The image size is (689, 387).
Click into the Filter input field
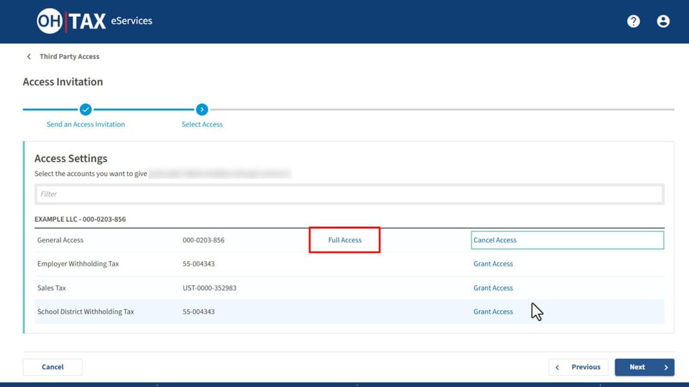(x=349, y=194)
